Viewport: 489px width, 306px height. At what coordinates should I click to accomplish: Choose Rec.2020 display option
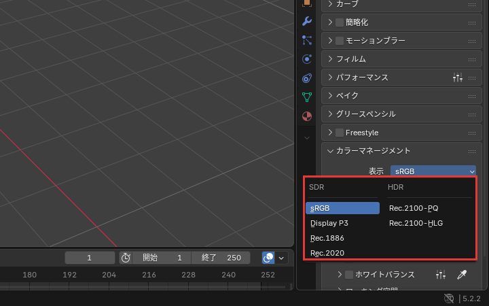(x=342, y=253)
